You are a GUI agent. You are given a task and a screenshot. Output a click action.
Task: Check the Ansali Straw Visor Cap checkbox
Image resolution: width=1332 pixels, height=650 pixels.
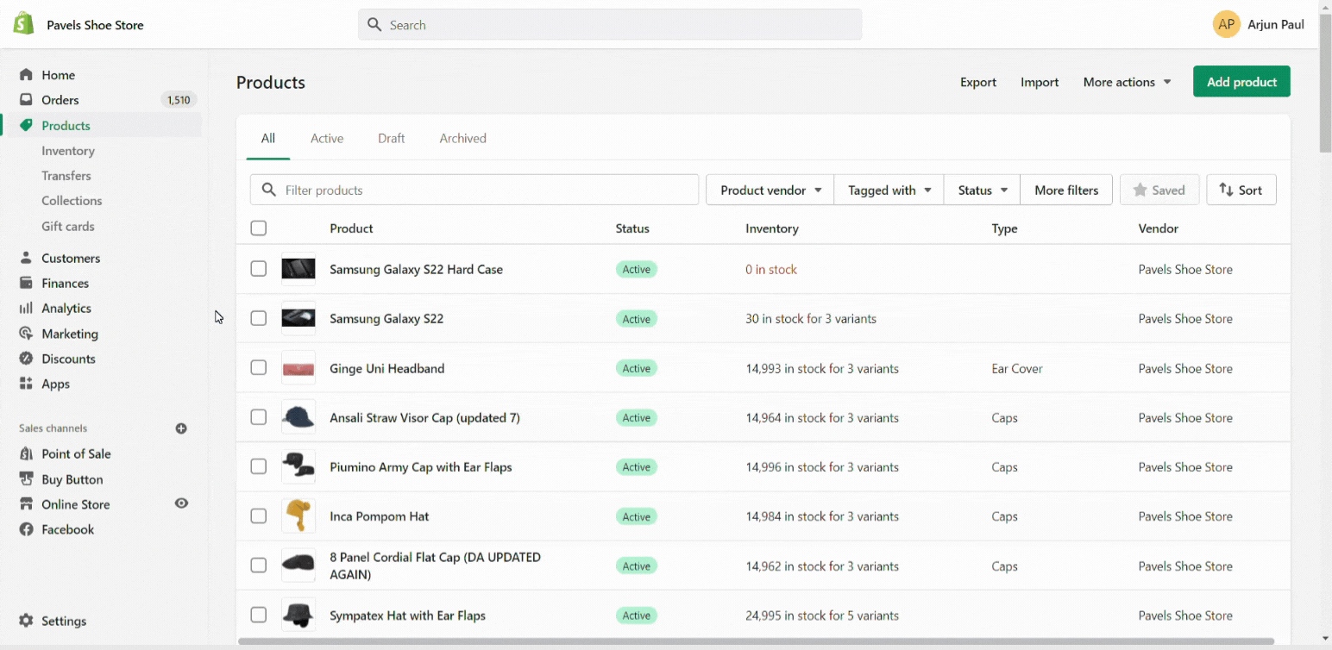pyautogui.click(x=259, y=417)
